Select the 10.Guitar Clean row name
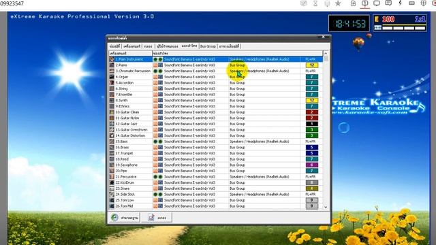The width and height of the screenshot is (436, 245). [x=127, y=112]
